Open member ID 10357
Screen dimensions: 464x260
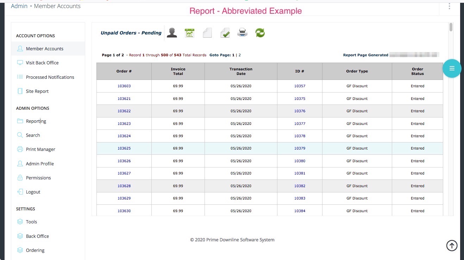[300, 86]
